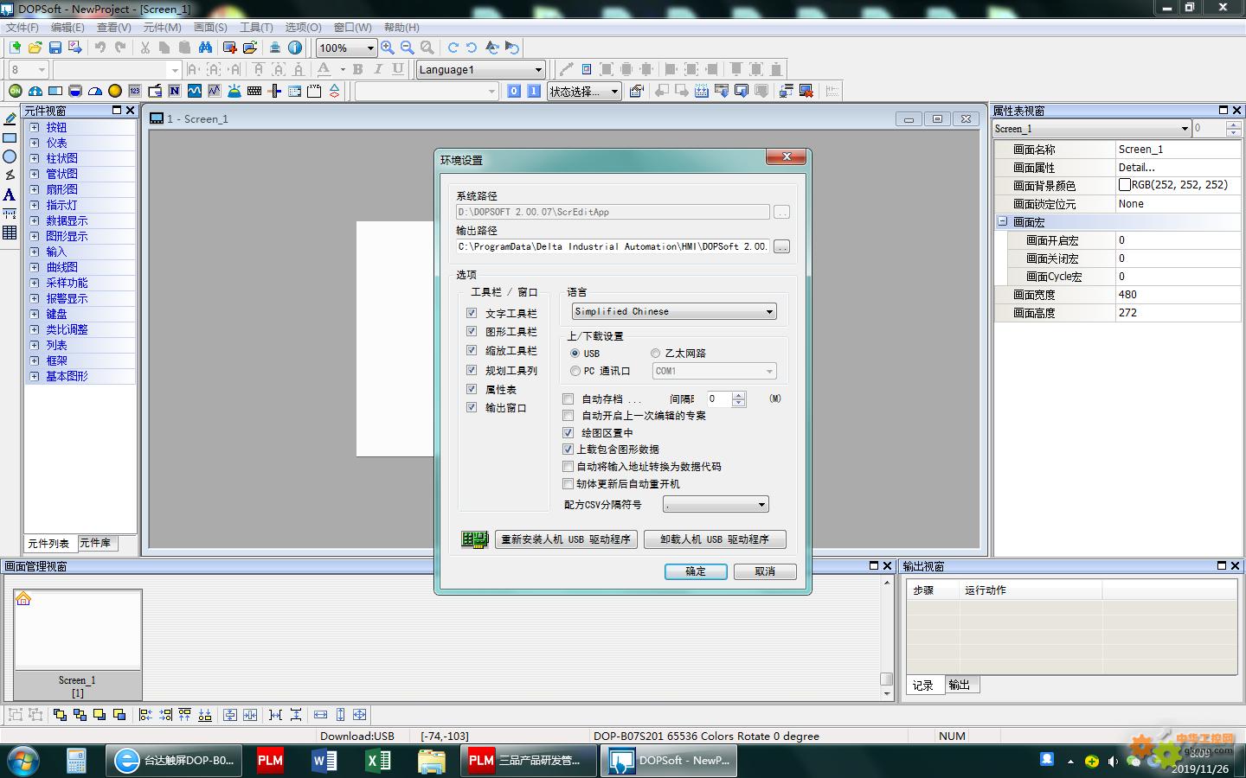Click the state 1 toolbar icon
The width and height of the screenshot is (1246, 778).
534,91
